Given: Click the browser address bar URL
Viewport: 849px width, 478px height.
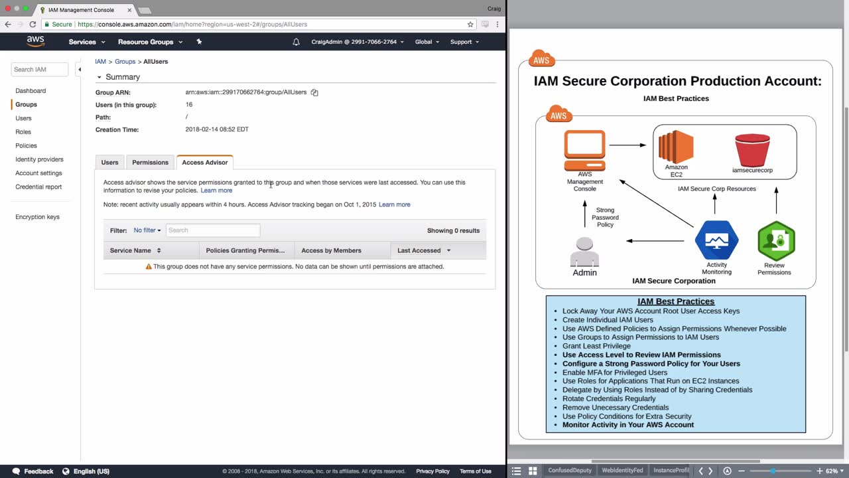Looking at the screenshot, I should 192,25.
